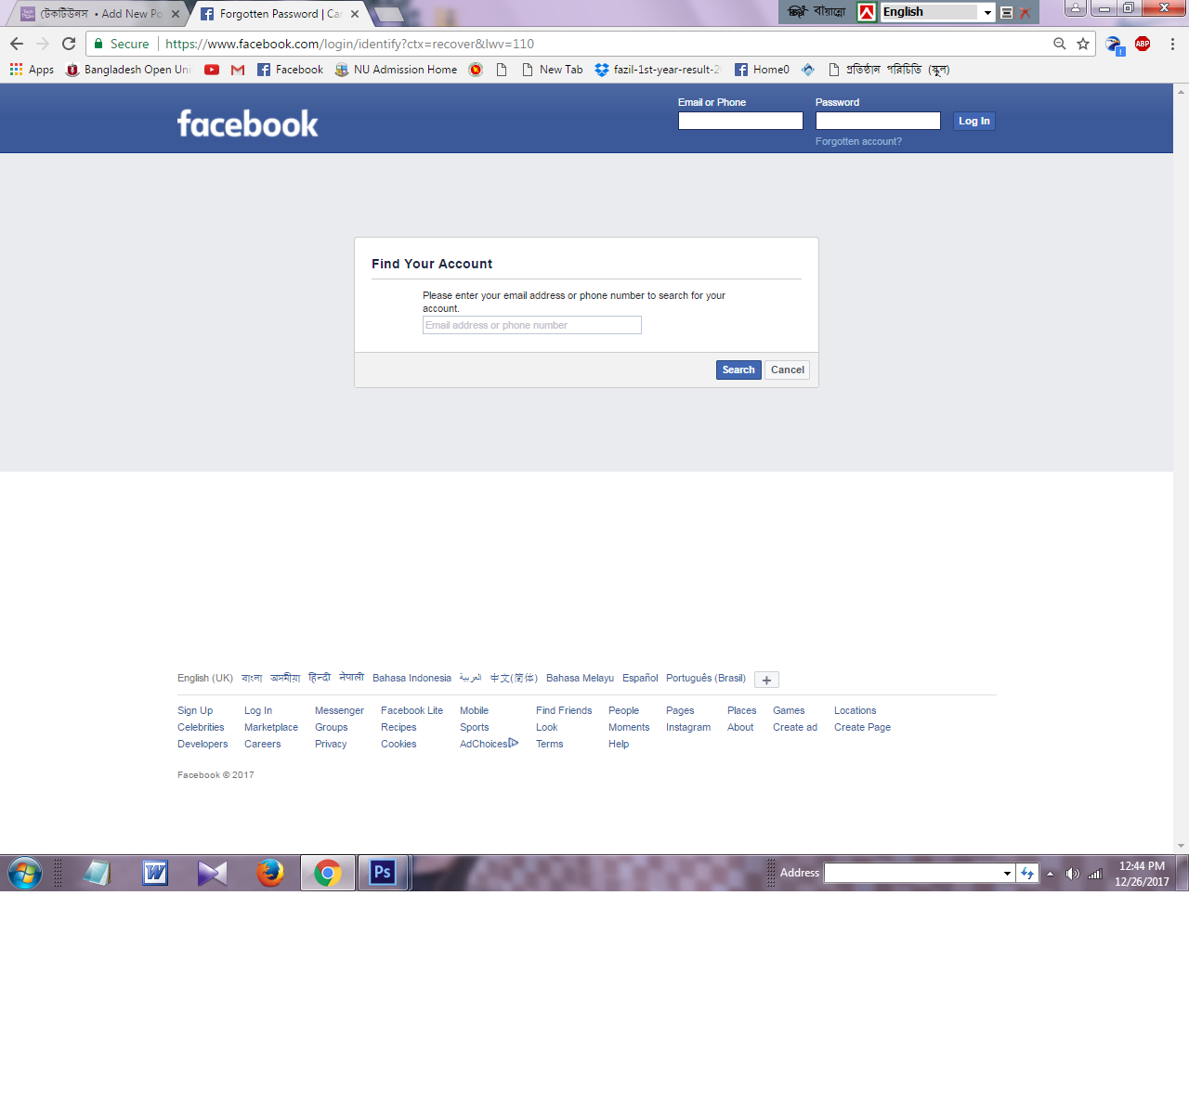Click the taskbar Address input box
The height and width of the screenshot is (1103, 1189).
[x=913, y=873]
